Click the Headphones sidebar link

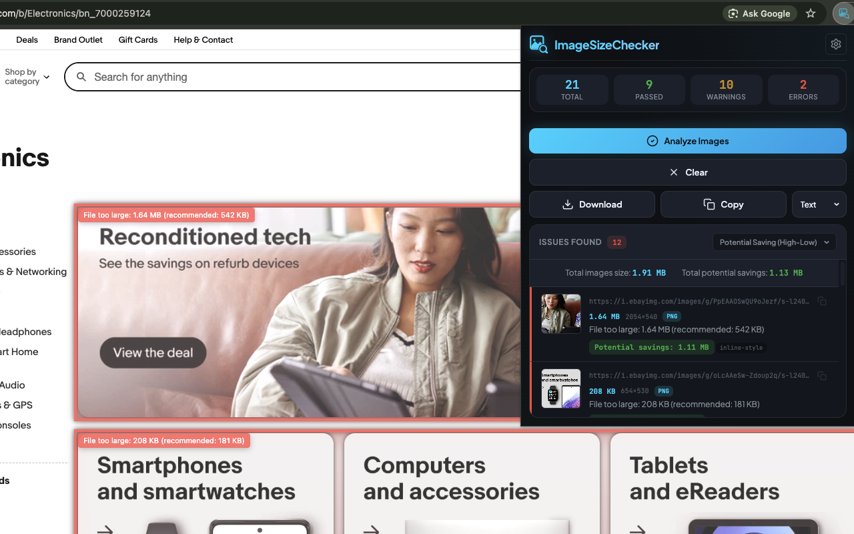(25, 332)
